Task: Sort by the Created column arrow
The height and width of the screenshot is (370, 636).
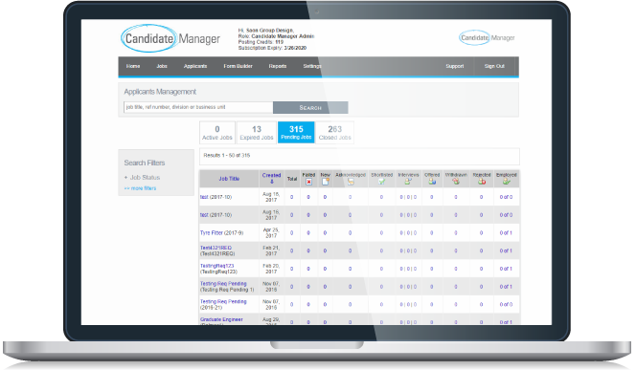Action: point(272,182)
